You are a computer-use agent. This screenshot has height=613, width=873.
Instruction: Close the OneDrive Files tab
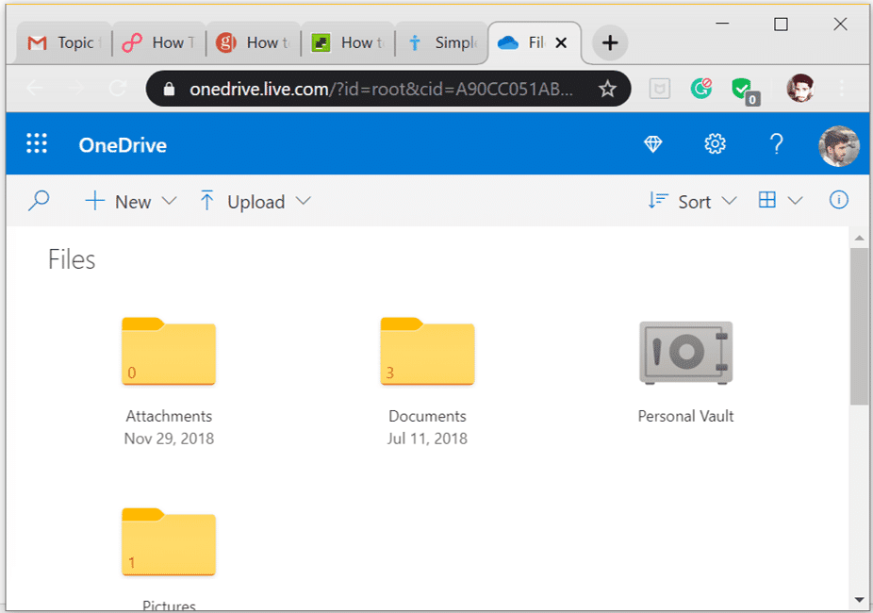click(x=561, y=42)
